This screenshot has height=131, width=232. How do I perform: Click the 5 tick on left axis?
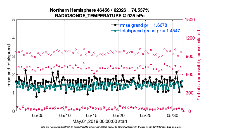13,20
